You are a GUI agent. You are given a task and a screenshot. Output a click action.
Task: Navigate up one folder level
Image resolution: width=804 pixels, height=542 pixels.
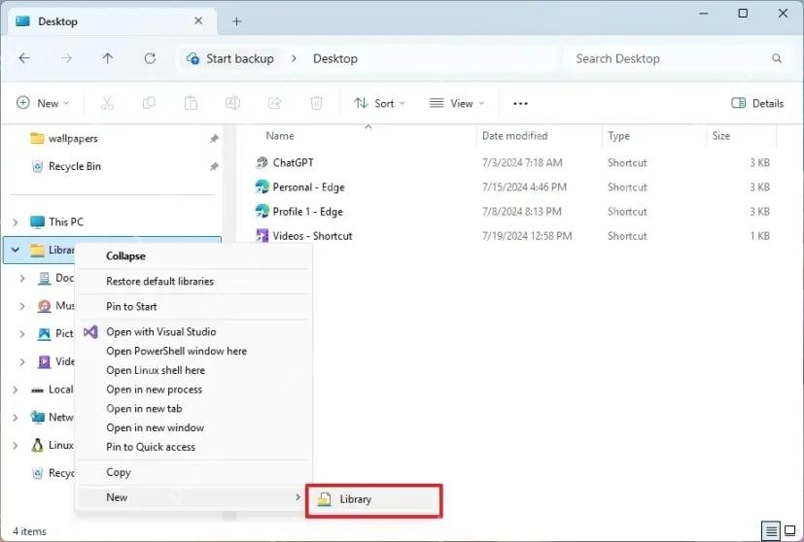click(x=108, y=58)
